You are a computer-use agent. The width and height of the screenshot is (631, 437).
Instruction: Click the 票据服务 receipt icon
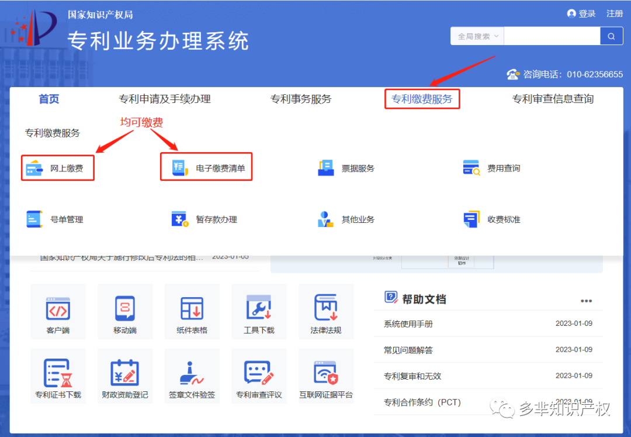tap(325, 168)
